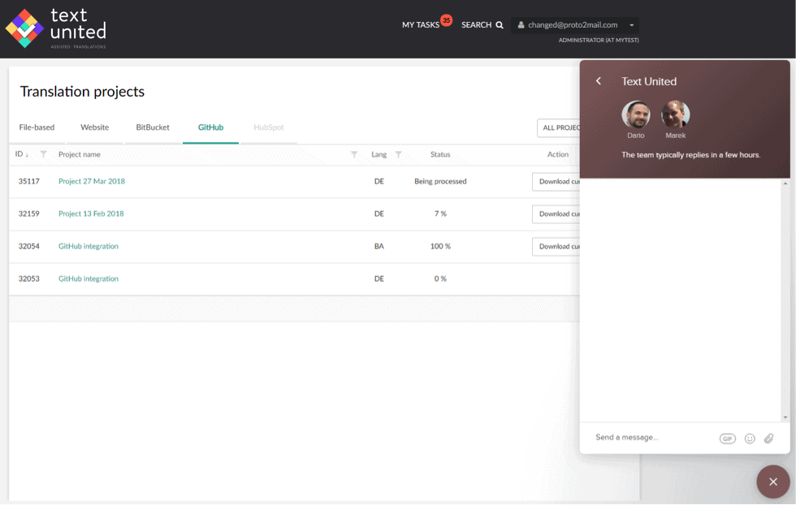
Task: Click the Administrator (at MyTest) label
Action: pos(599,40)
